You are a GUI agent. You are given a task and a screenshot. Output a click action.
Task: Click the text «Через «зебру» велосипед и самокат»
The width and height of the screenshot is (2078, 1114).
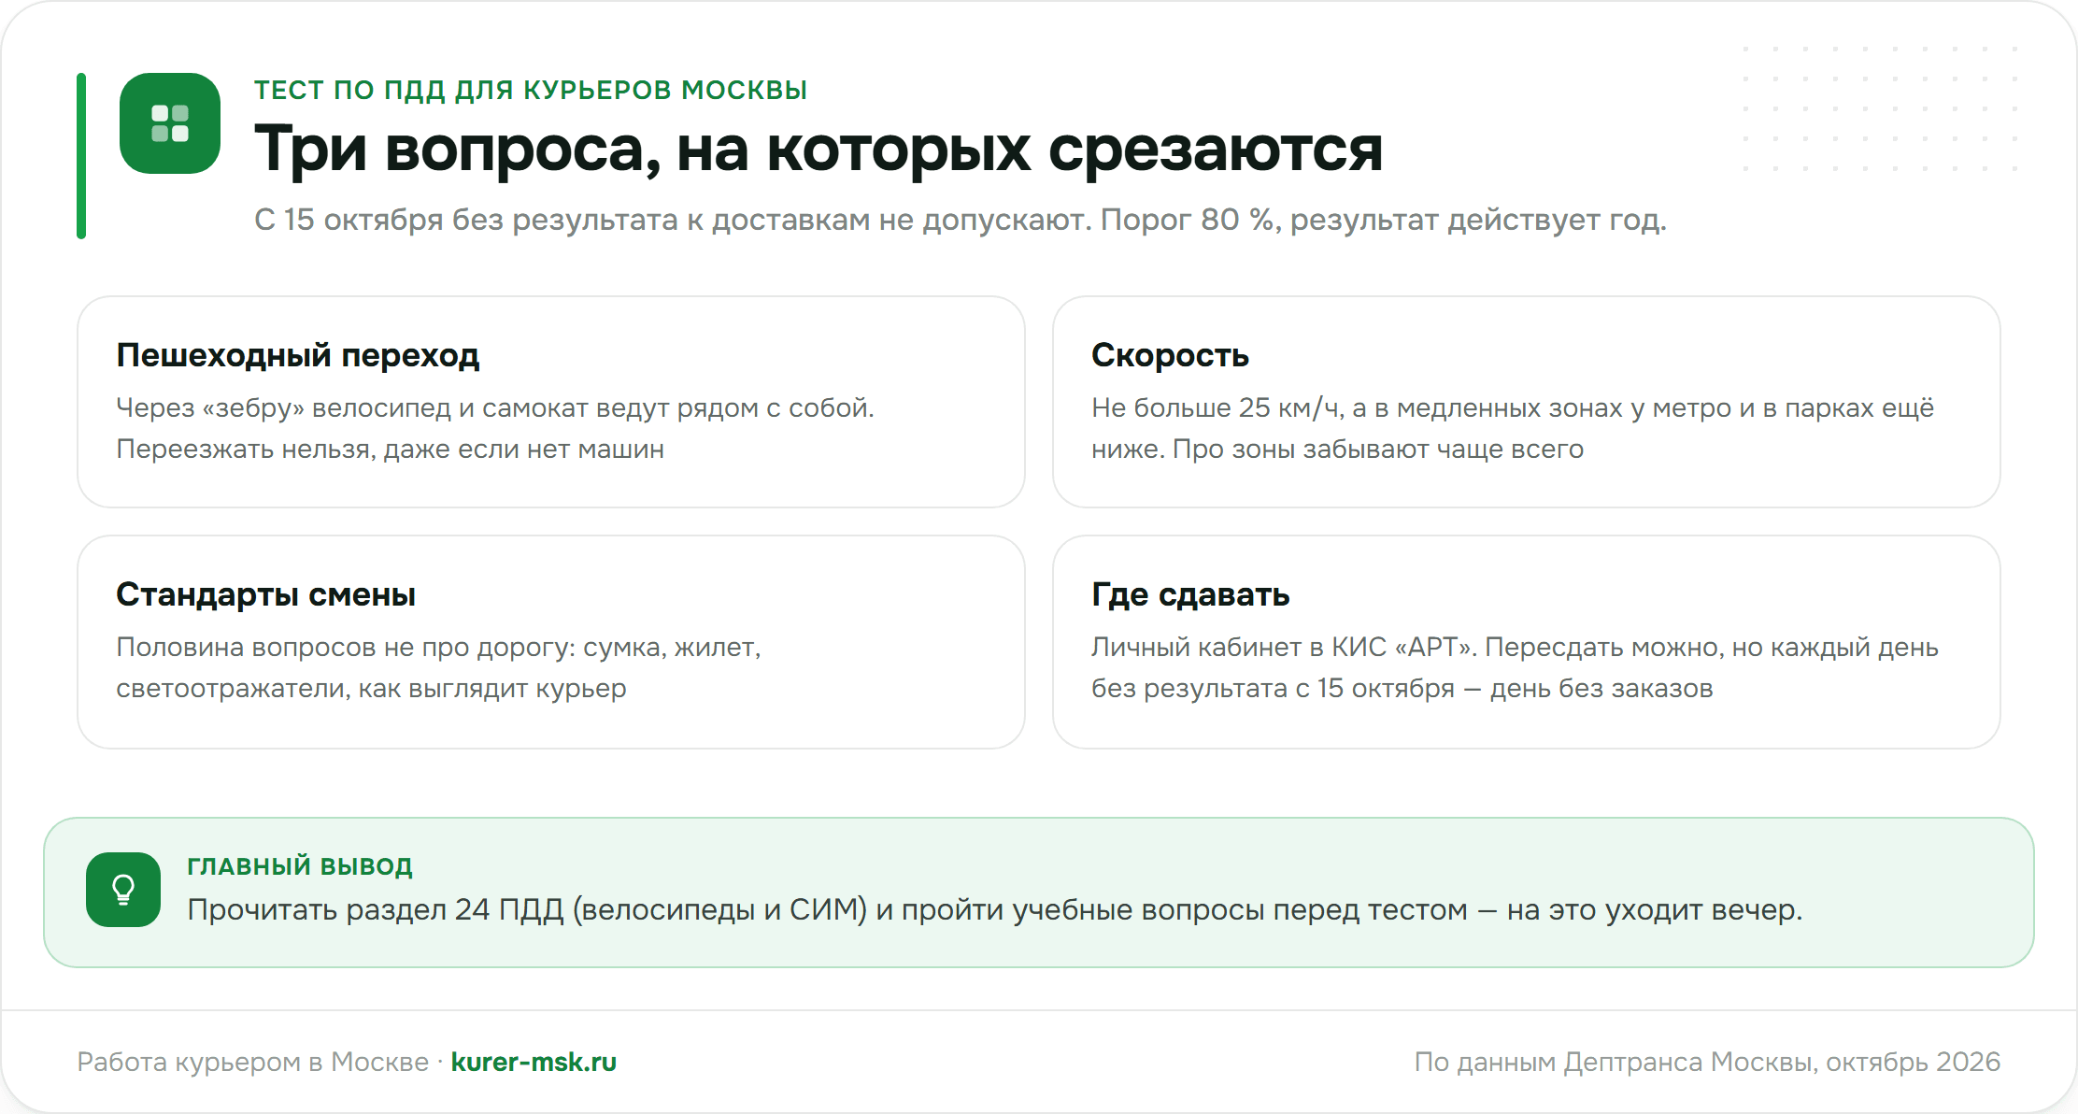coord(353,408)
